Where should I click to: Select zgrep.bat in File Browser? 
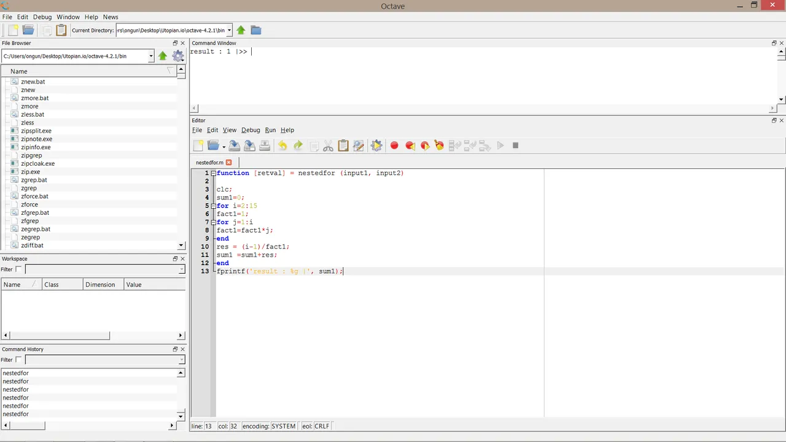click(34, 180)
